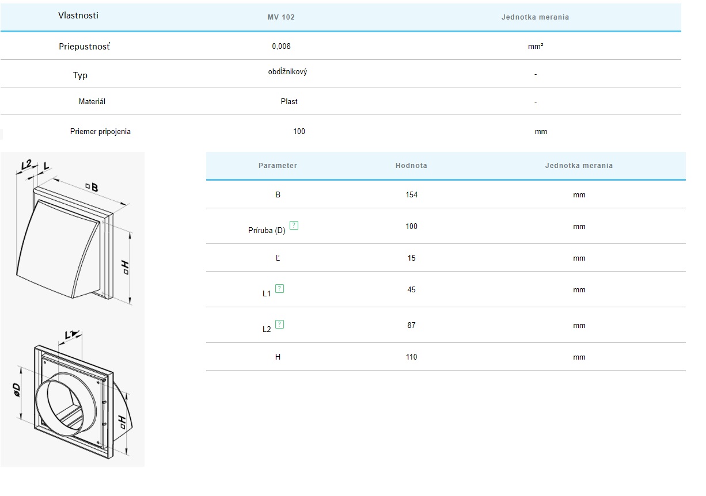706x496 pixels.
Task: Open the help tooltip icon beside L1
Action: 279,288
